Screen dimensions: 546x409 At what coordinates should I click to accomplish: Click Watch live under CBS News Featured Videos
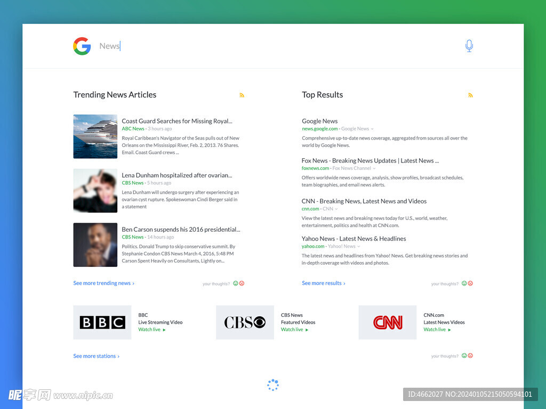coord(292,330)
